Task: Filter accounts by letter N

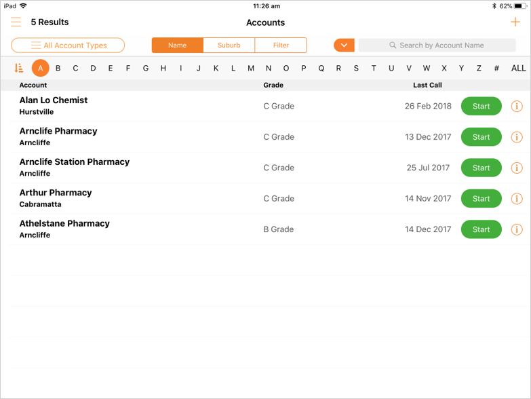Action: click(269, 69)
